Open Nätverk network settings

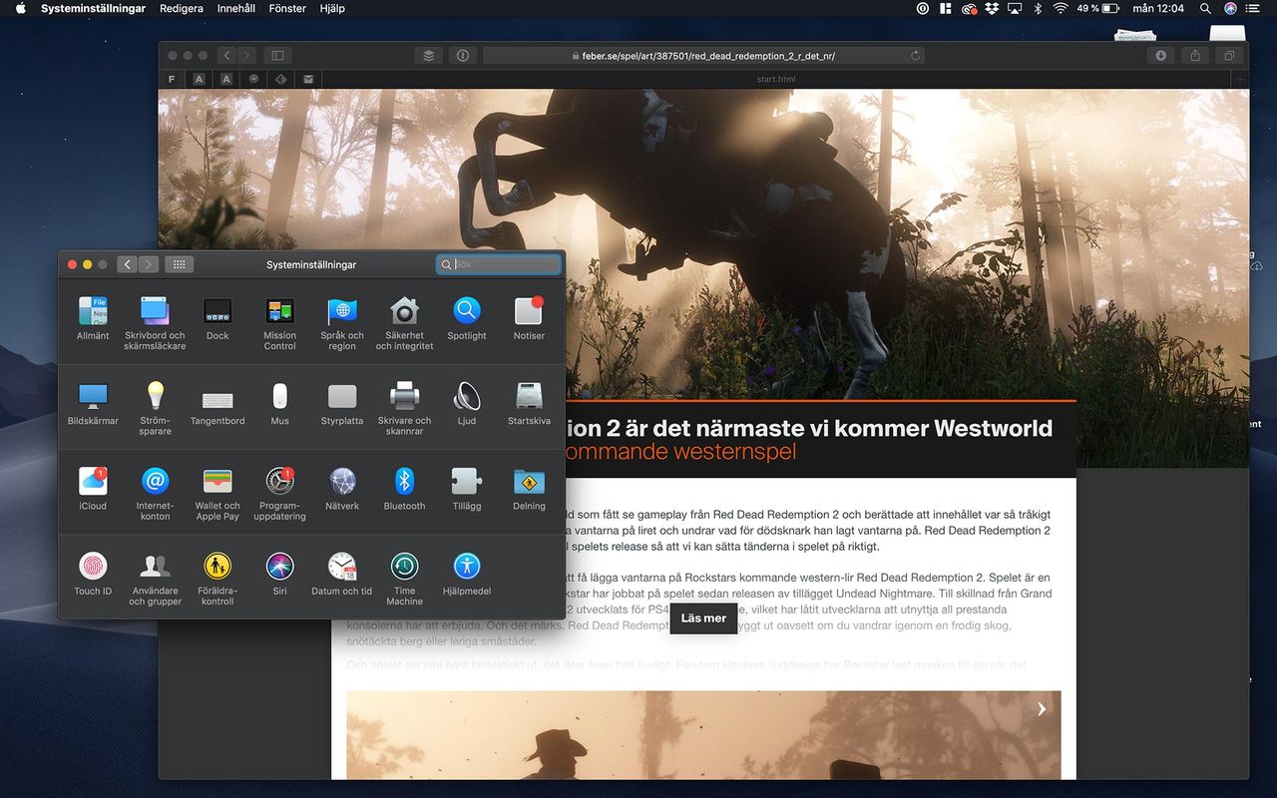[342, 489]
